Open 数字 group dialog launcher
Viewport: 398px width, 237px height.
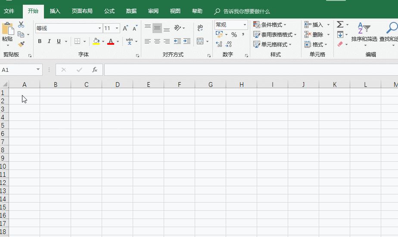pos(246,55)
